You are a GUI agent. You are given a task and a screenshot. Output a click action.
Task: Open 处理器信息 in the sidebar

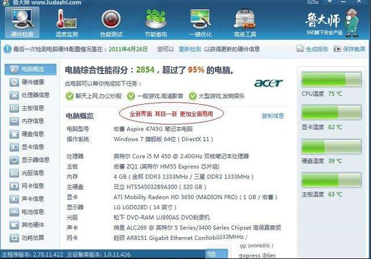30,95
